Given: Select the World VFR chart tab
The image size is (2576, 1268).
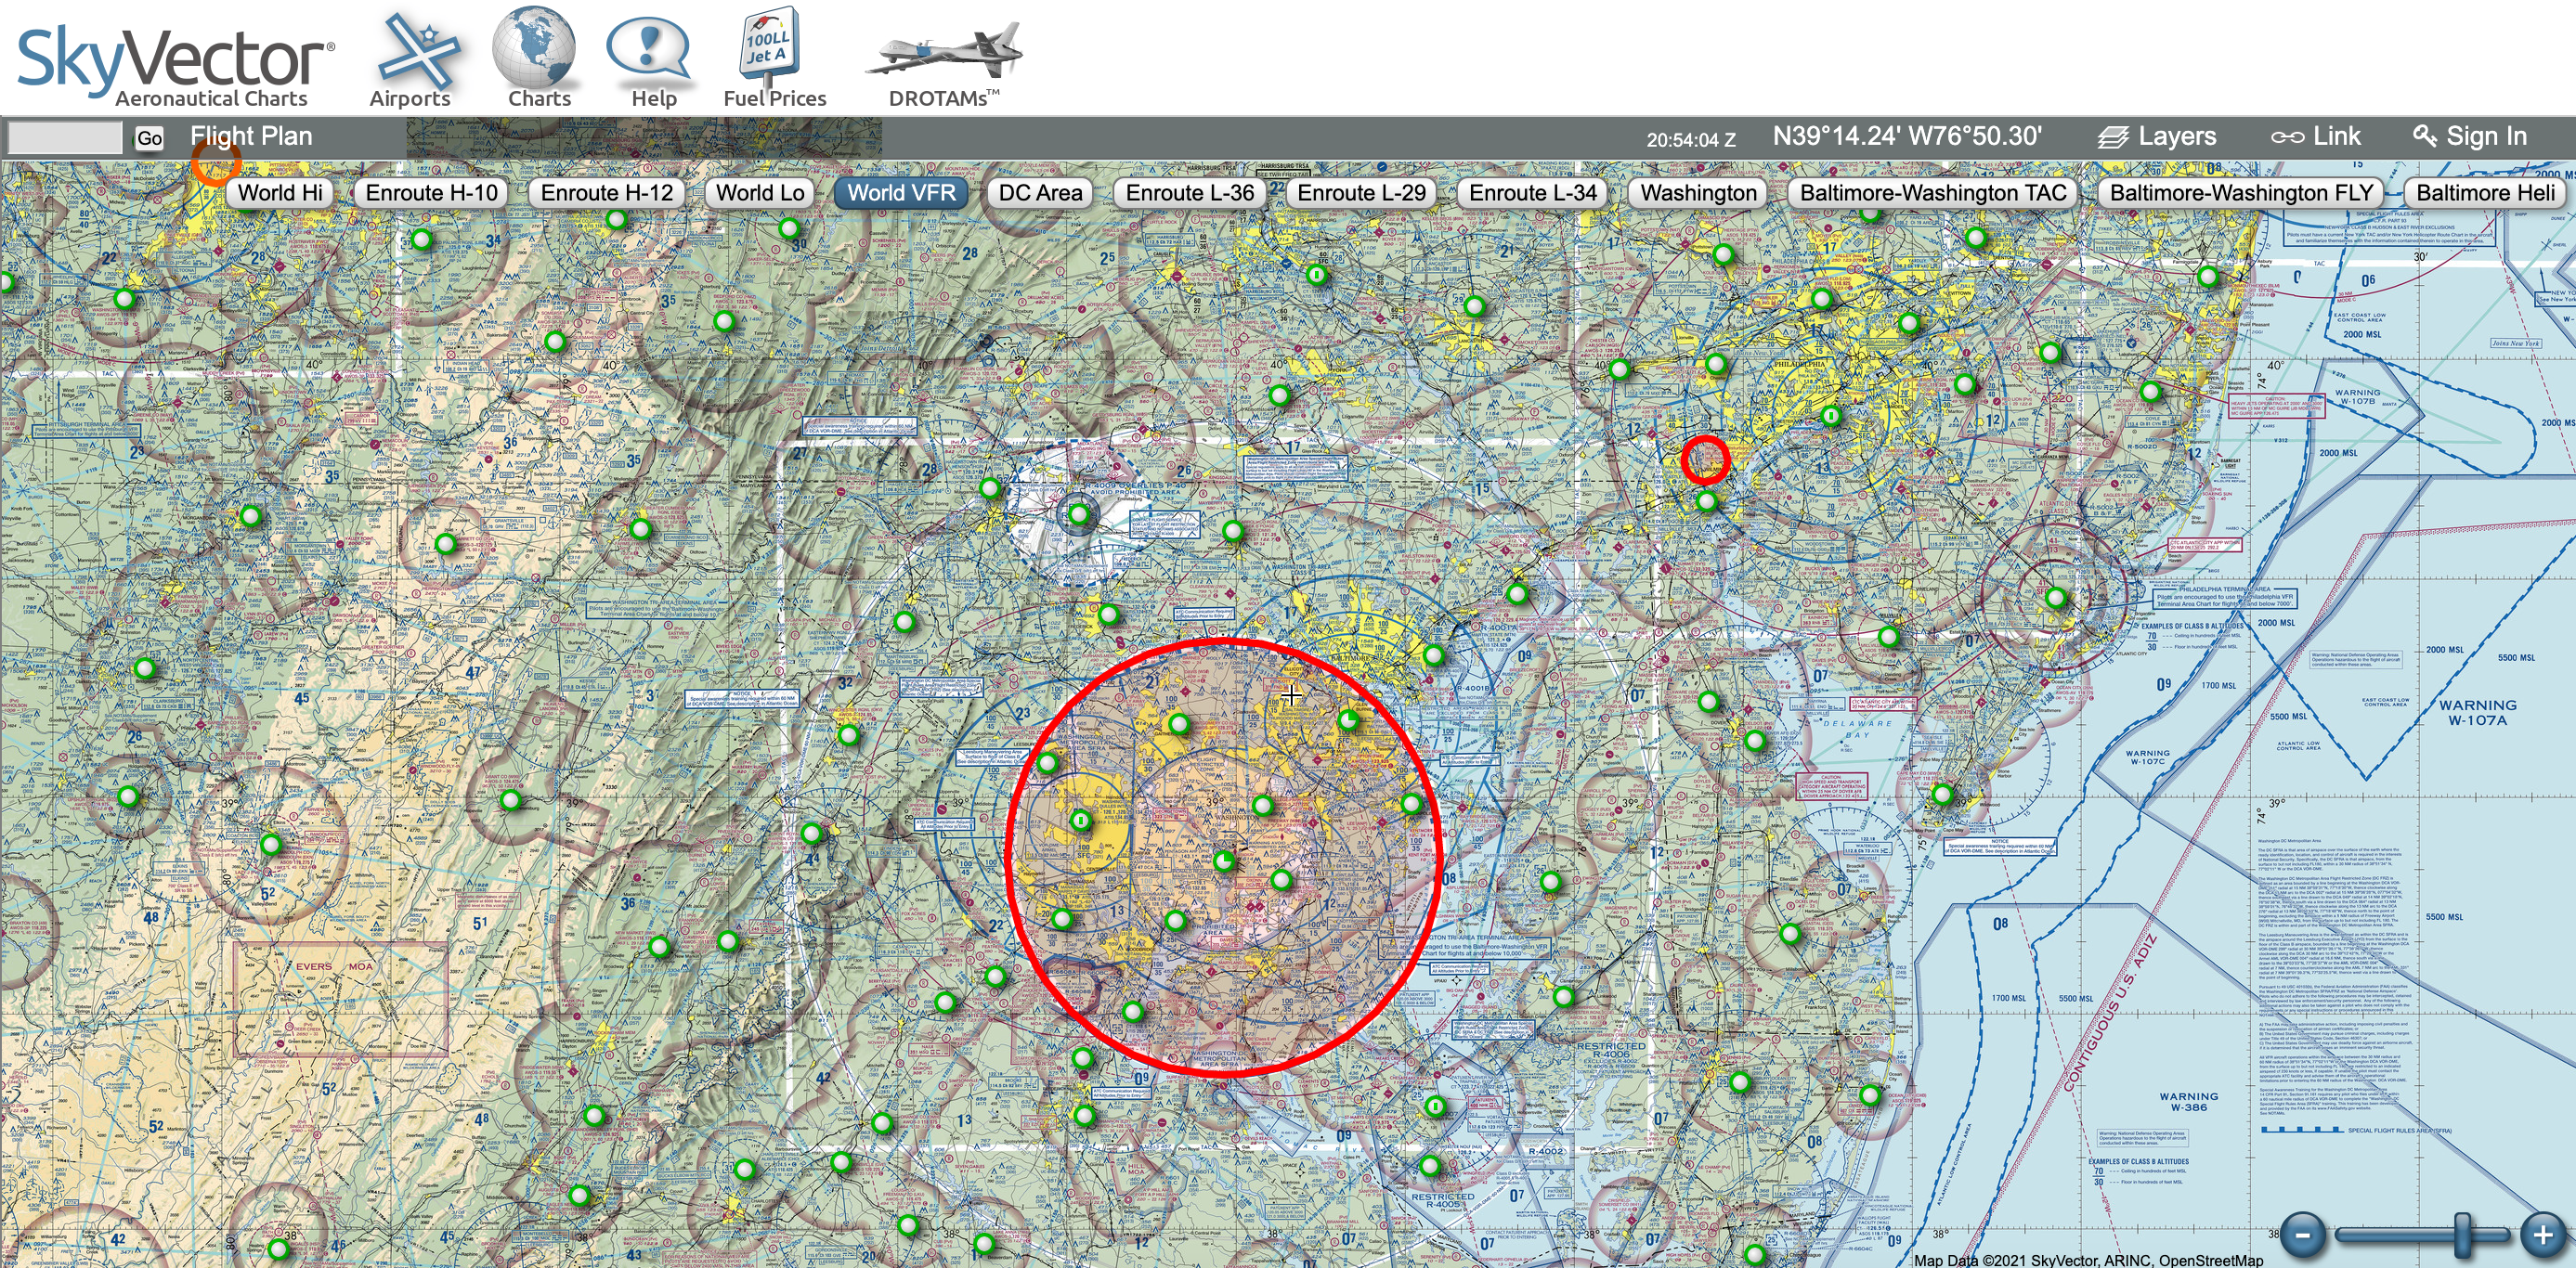Looking at the screenshot, I should pyautogui.click(x=901, y=193).
